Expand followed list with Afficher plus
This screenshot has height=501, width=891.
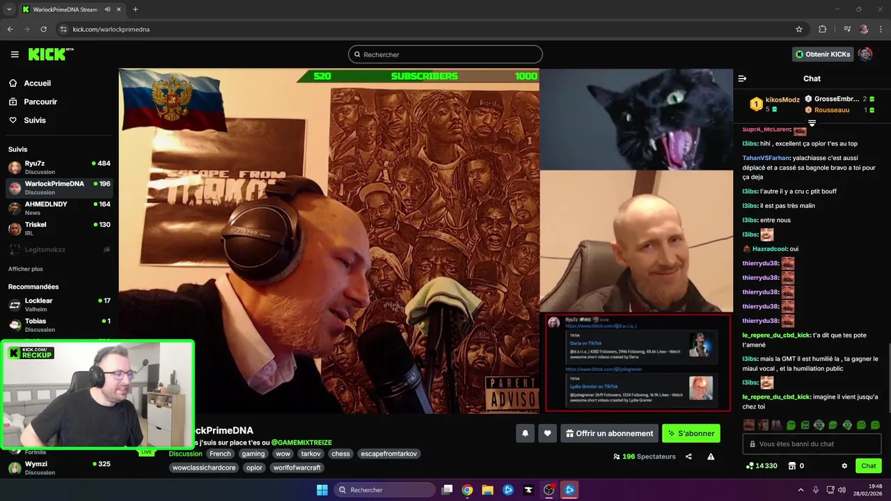(x=26, y=269)
